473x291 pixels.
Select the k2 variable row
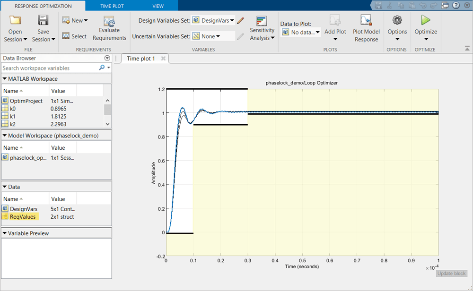pyautogui.click(x=53, y=124)
